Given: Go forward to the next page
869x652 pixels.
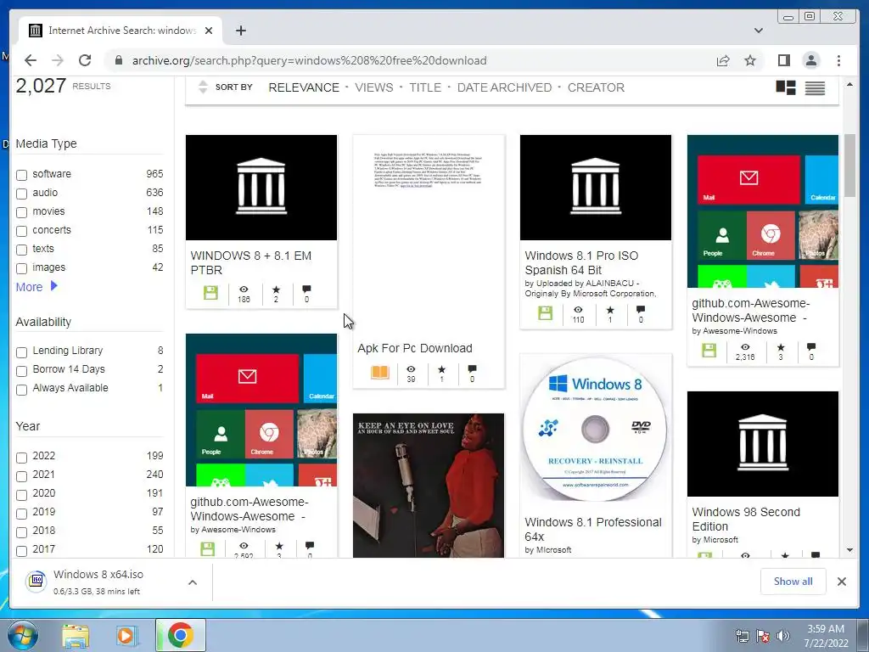Looking at the screenshot, I should [x=58, y=60].
